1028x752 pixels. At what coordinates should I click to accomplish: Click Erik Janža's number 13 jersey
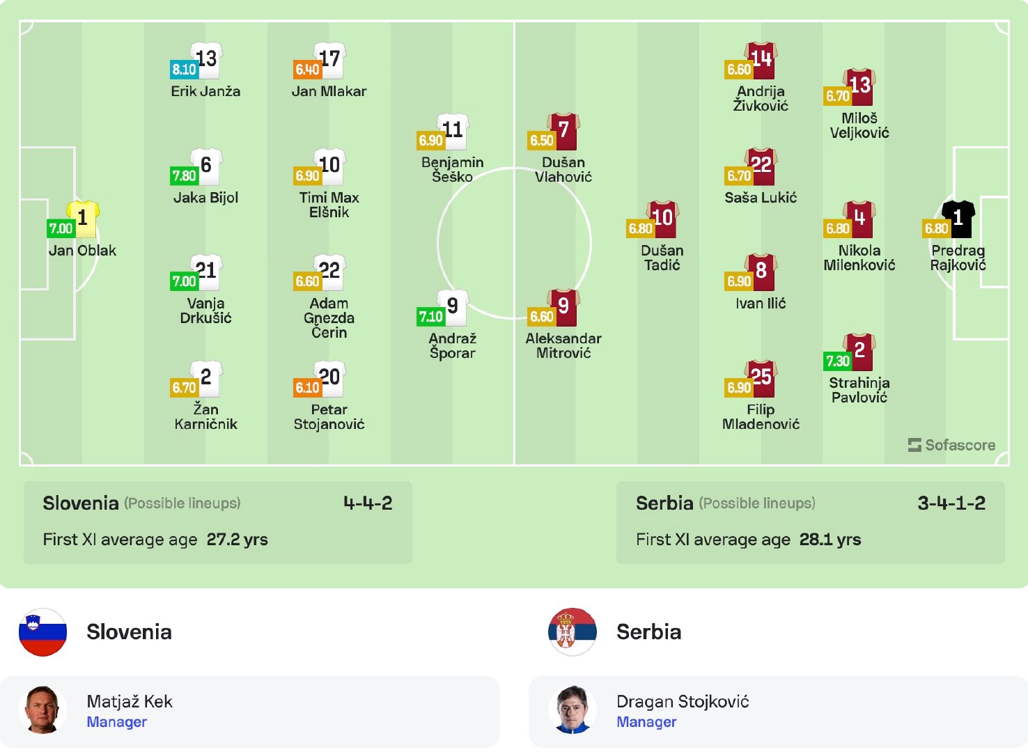click(207, 58)
